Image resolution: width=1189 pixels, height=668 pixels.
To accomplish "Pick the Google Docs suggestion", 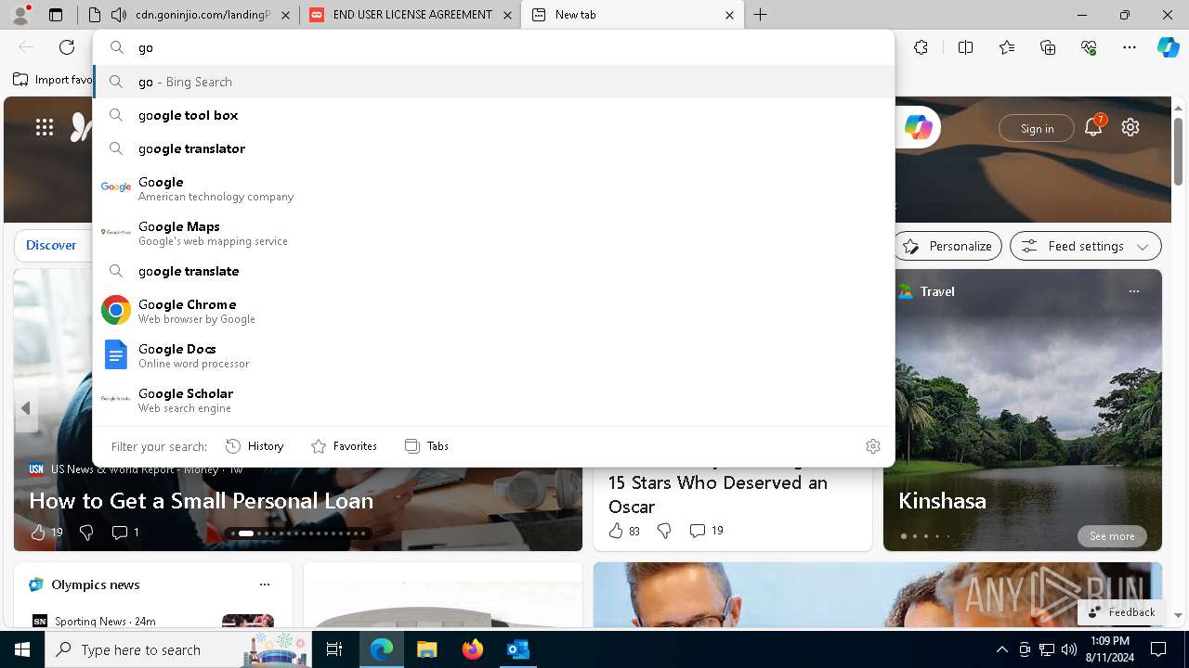I will (493, 355).
